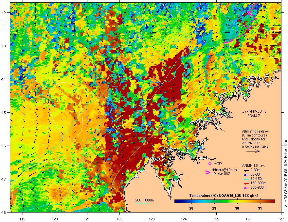
Task: Click the longitude axis label '120'
Action: pos(55,219)
